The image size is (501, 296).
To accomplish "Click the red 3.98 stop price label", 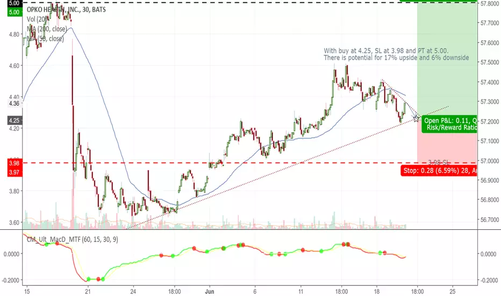I will click(14, 163).
